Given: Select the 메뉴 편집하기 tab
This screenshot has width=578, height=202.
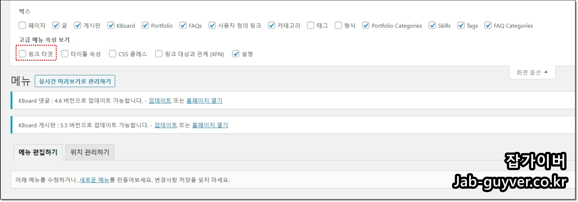Looking at the screenshot, I should (38, 152).
